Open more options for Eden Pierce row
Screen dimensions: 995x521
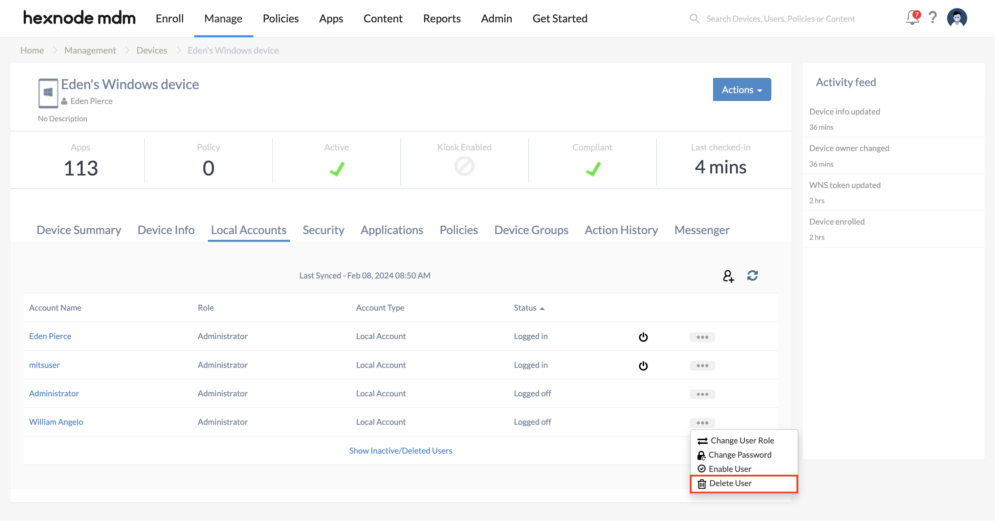(x=702, y=337)
